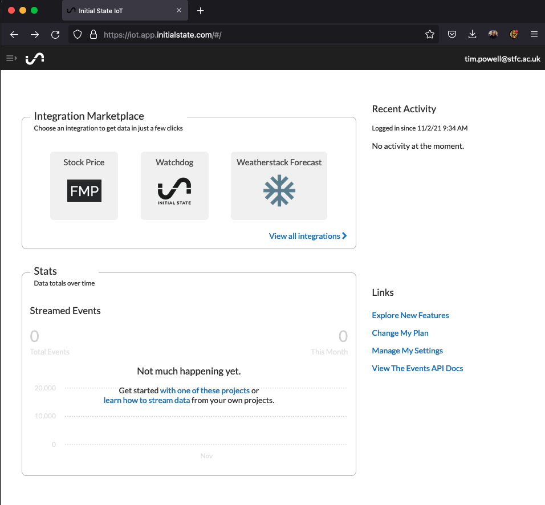The image size is (545, 505).
Task: Follow the 'with one of these projects' link
Action: point(205,390)
